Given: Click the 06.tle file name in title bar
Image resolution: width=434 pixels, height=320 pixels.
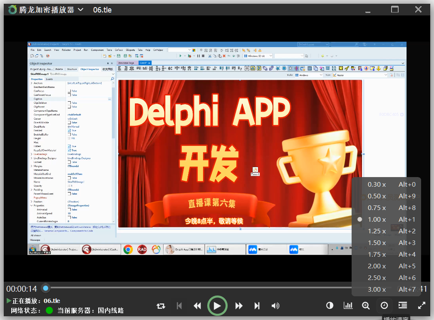Looking at the screenshot, I should 102,10.
